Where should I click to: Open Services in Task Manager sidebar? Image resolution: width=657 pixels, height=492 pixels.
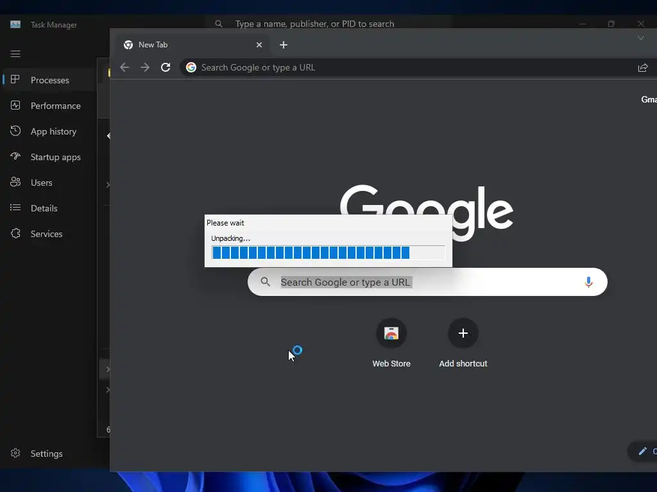coord(49,233)
